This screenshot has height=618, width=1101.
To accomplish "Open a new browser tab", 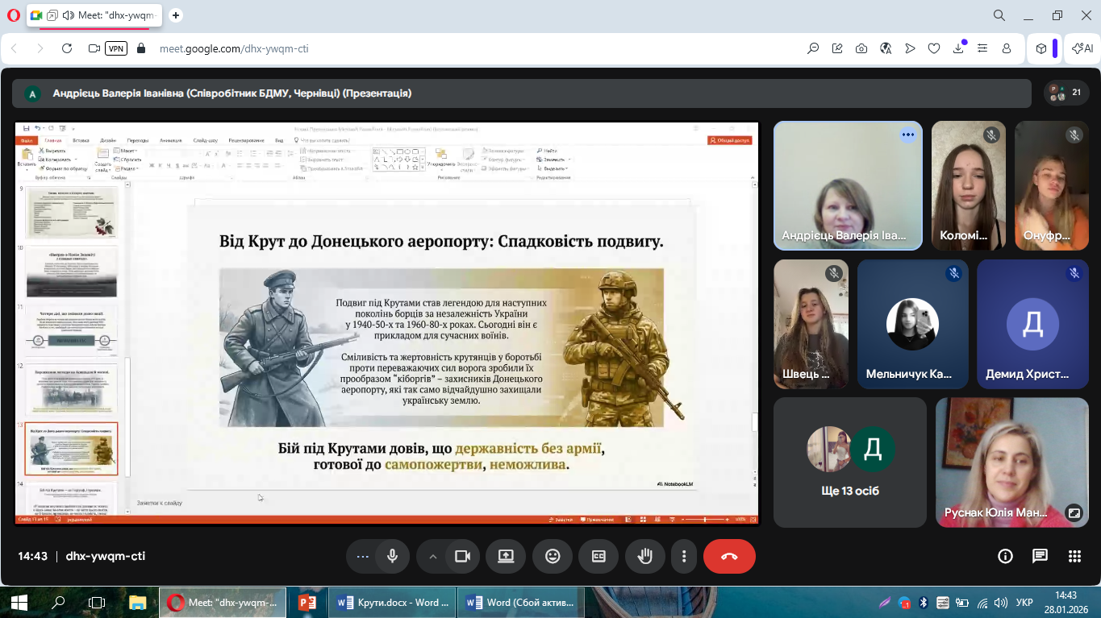I will (176, 15).
